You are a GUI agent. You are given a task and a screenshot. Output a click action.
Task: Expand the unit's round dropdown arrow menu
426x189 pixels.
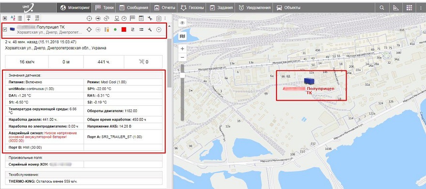click(x=159, y=29)
